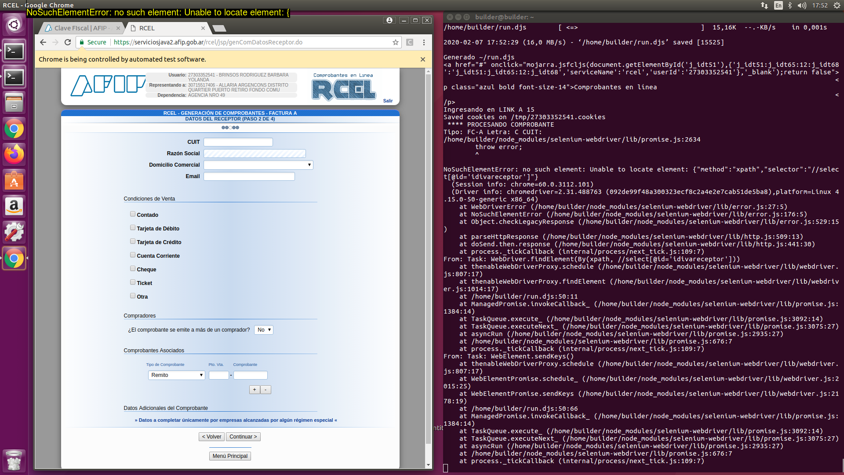Click Secure site info indicator
The image size is (844, 475).
[x=93, y=42]
